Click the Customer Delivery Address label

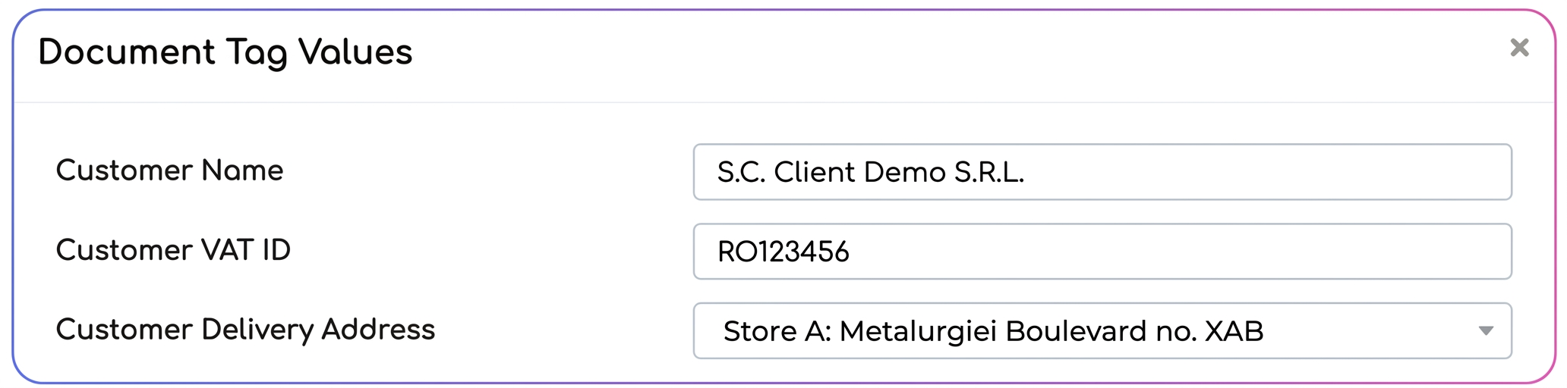(245, 330)
